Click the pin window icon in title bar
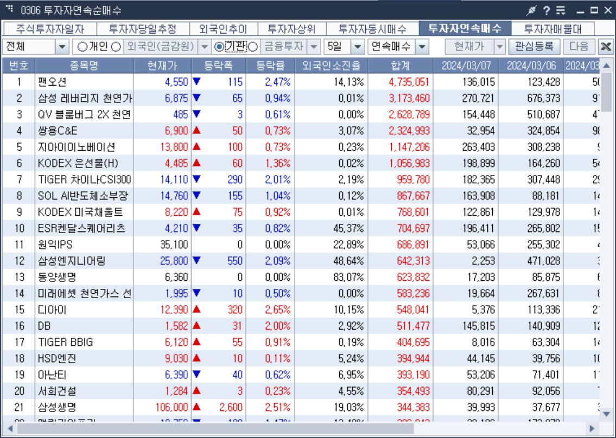Image resolution: width=616 pixels, height=438 pixels. tap(531, 11)
